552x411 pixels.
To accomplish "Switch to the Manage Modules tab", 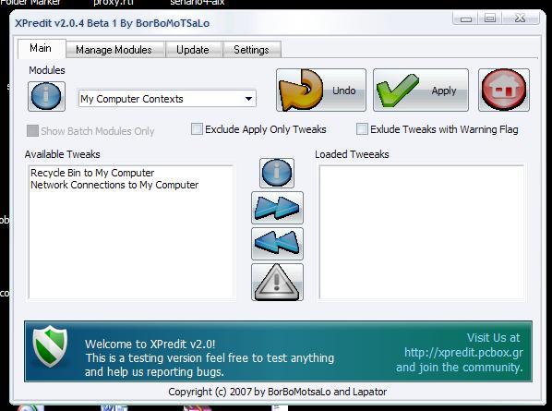I will pyautogui.click(x=114, y=50).
